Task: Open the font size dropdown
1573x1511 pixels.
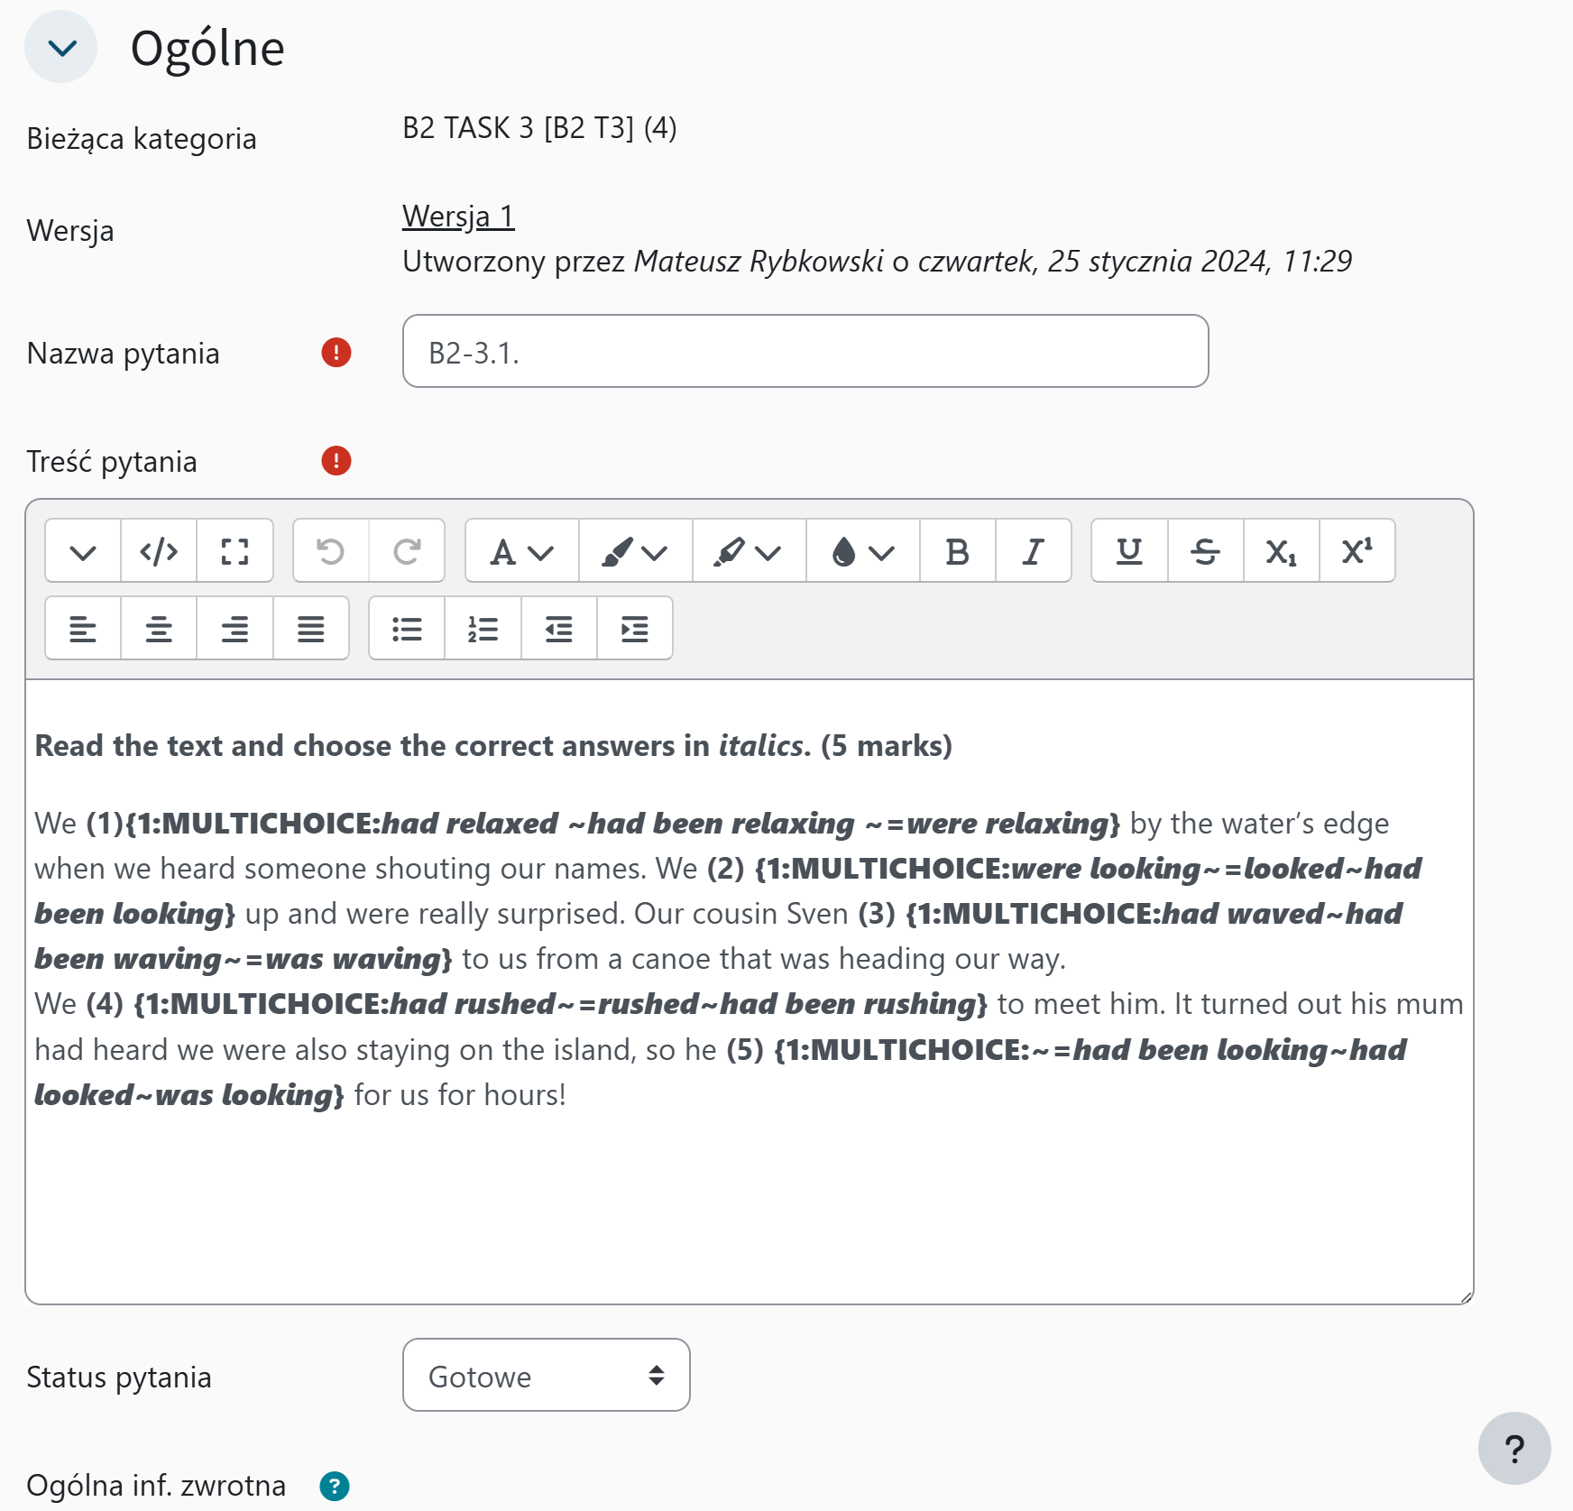Action: tap(521, 551)
